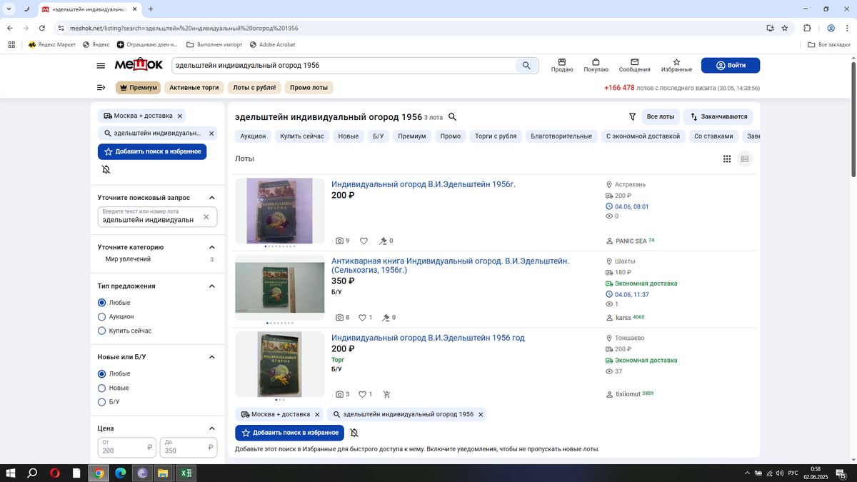The image size is (857, 482).
Task: Click the filter funnel icon
Action: pyautogui.click(x=632, y=116)
